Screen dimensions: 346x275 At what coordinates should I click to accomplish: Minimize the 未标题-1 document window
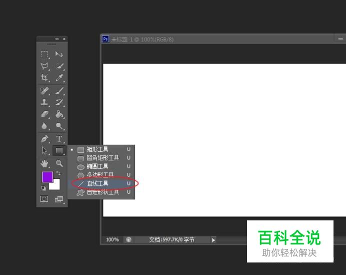340,39
